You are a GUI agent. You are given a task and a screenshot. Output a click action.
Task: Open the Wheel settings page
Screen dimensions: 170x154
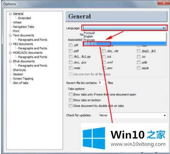[17, 22]
